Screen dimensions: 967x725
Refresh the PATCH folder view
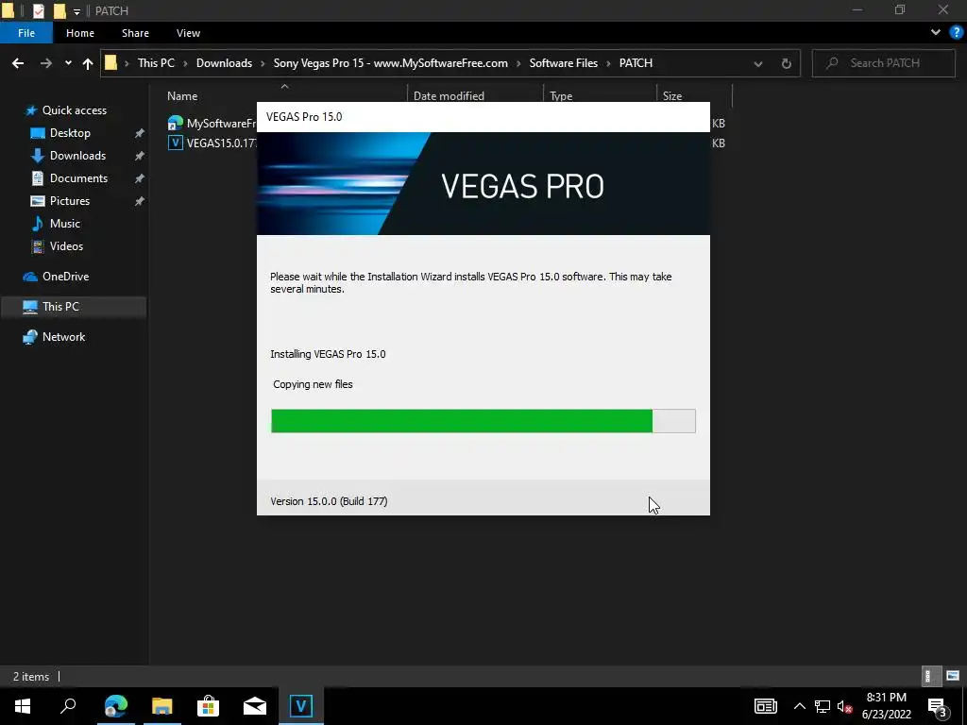coord(787,63)
